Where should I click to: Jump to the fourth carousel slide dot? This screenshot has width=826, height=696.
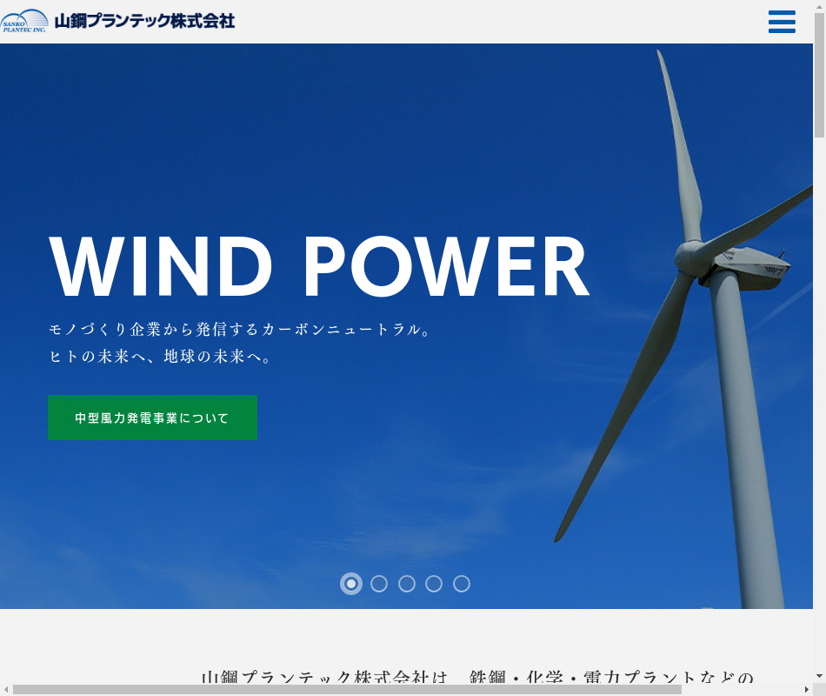(434, 584)
